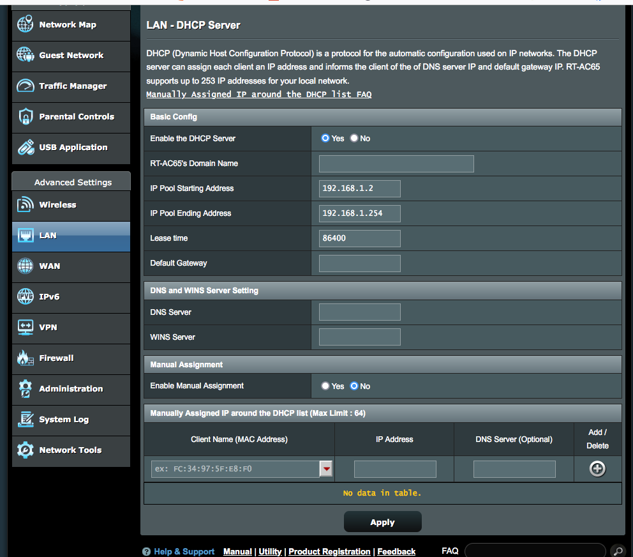This screenshot has width=633, height=557.
Task: Click the Wireless signal icon
Action: [x=25, y=204]
